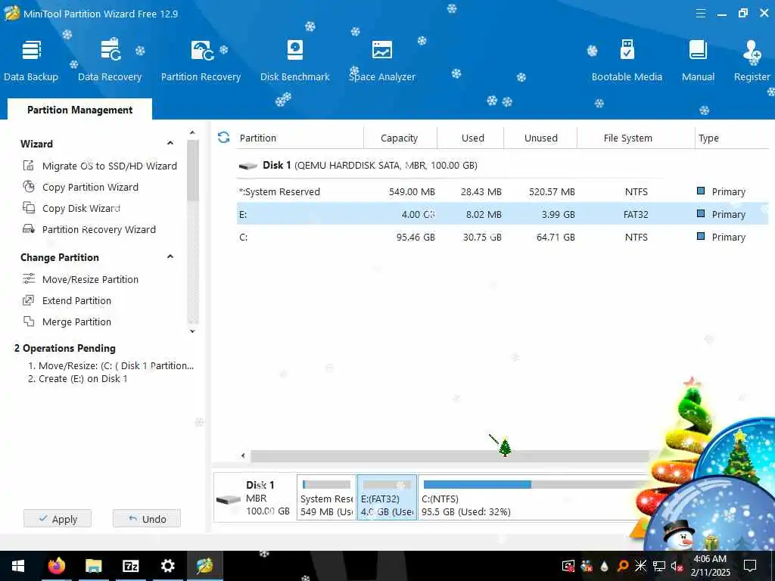Click the Copy Partition Wizard icon
The height and width of the screenshot is (581, 775).
pos(29,187)
